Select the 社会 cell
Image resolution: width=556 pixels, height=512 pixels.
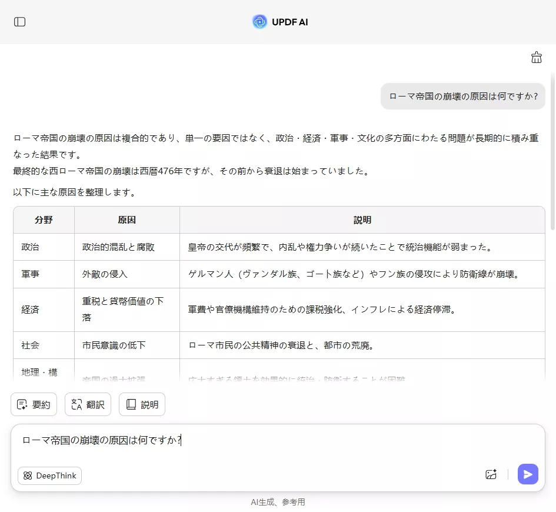pos(44,345)
